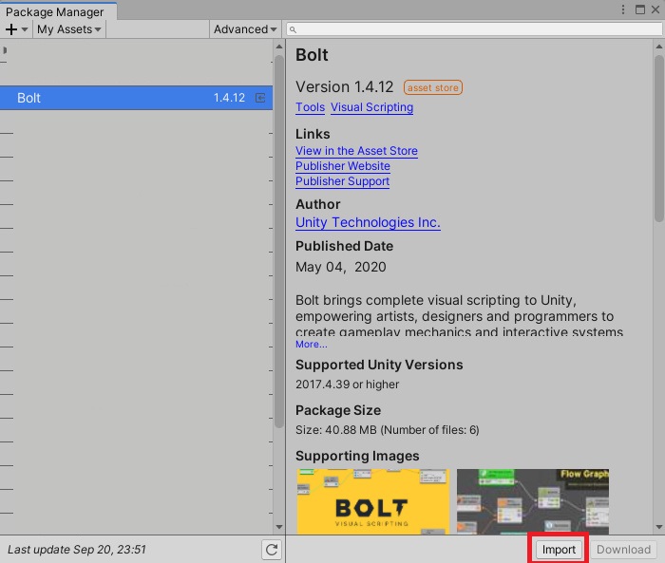665x563 pixels.
Task: Click the May 04, 2020 published date
Action: coord(340,267)
